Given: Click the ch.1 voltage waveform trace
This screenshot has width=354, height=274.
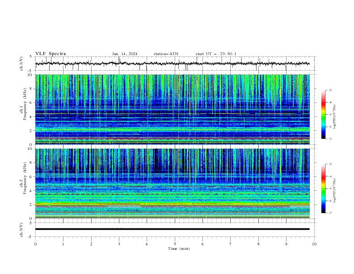Looking at the screenshot, I should point(172,64).
